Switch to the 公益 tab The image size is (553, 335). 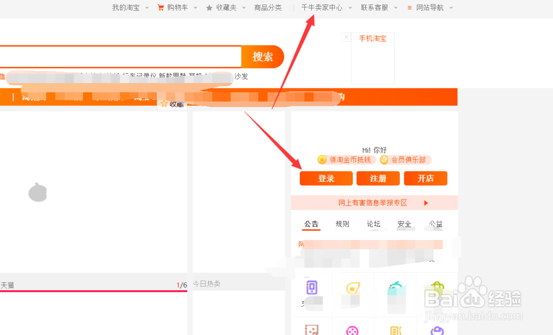(x=436, y=224)
